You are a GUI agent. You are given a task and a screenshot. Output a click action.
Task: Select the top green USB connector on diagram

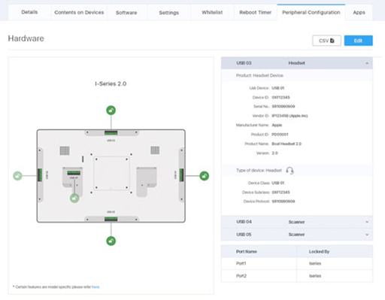[x=111, y=132]
